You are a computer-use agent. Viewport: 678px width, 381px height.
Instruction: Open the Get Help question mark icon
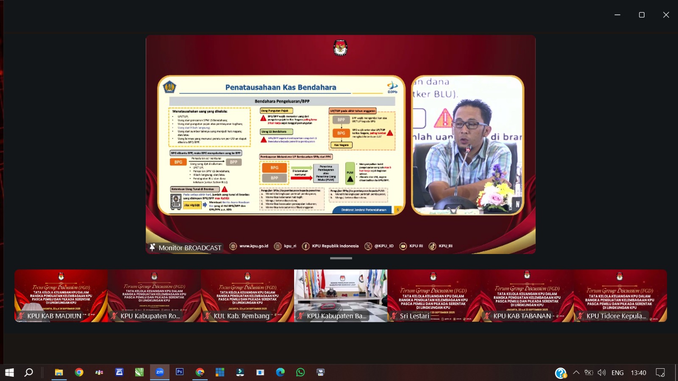click(x=561, y=373)
